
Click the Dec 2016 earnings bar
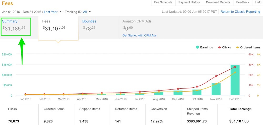pyautogui.click(x=235, y=80)
